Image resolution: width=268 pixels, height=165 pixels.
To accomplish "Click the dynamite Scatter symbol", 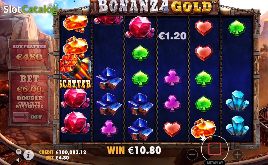I will [75, 72].
